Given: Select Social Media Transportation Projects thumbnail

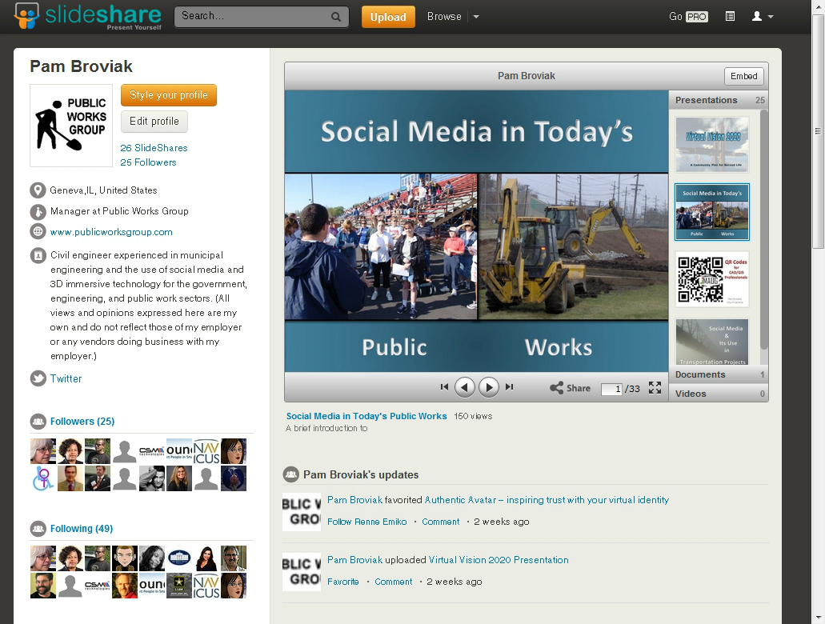Looking at the screenshot, I should click(712, 342).
